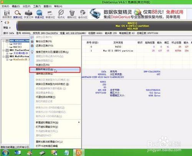Select 大白菜U盘 partition in tree
The width and height of the screenshot is (192, 156).
tap(21, 53)
